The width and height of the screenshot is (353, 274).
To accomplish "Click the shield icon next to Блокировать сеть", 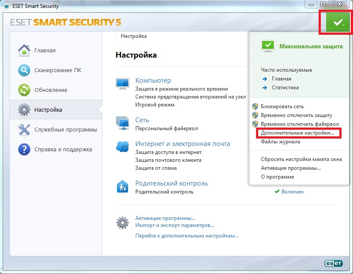I will [255, 106].
